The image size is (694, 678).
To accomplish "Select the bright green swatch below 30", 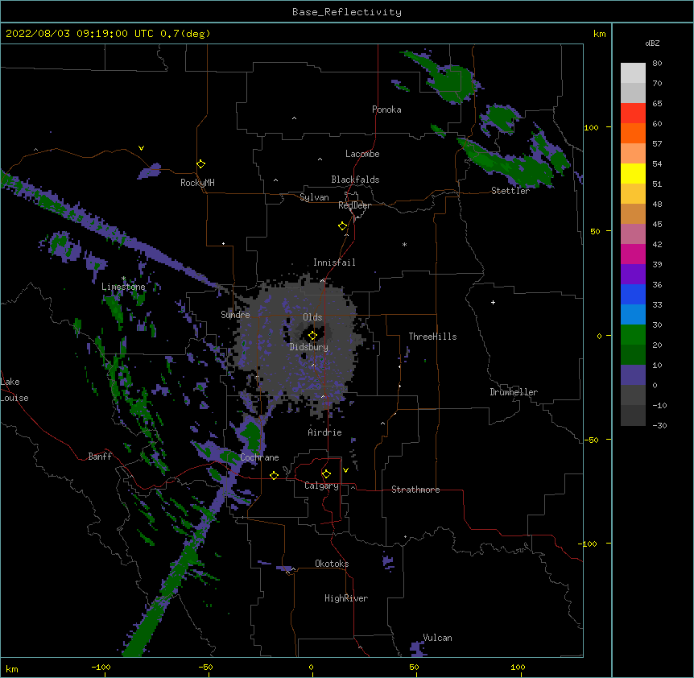I will pyautogui.click(x=633, y=335).
